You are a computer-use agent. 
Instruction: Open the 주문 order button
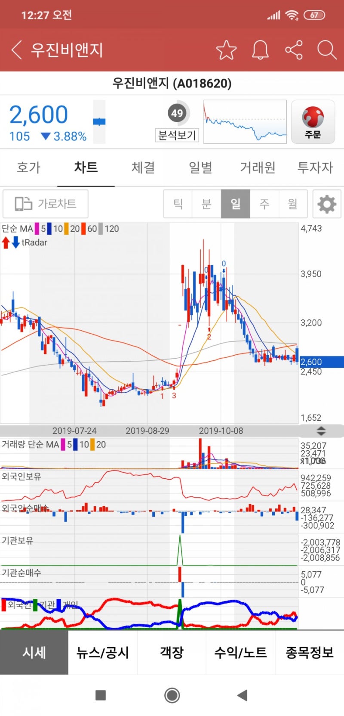click(313, 122)
